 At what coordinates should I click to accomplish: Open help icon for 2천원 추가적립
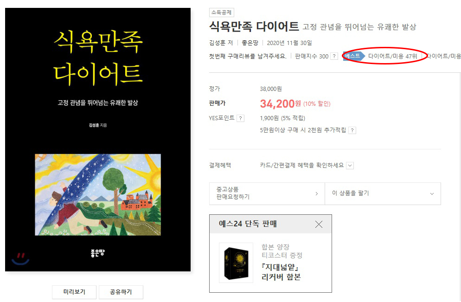[x=352, y=130]
